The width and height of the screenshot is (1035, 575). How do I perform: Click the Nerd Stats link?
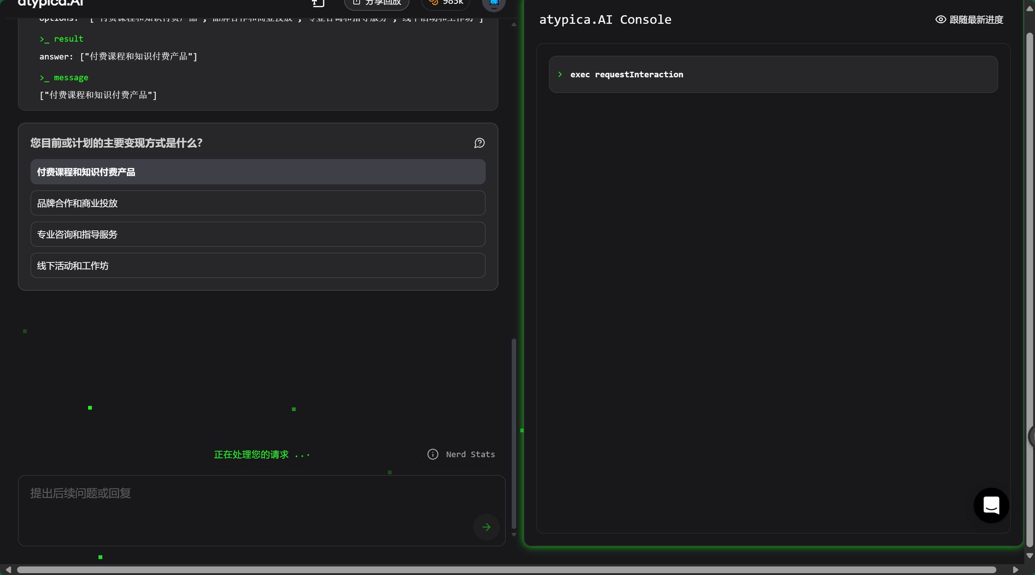470,454
